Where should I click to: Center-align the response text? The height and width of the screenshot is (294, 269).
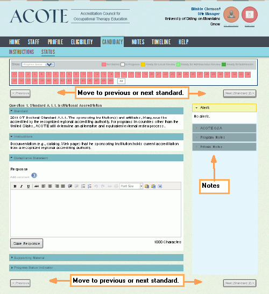coord(50,186)
